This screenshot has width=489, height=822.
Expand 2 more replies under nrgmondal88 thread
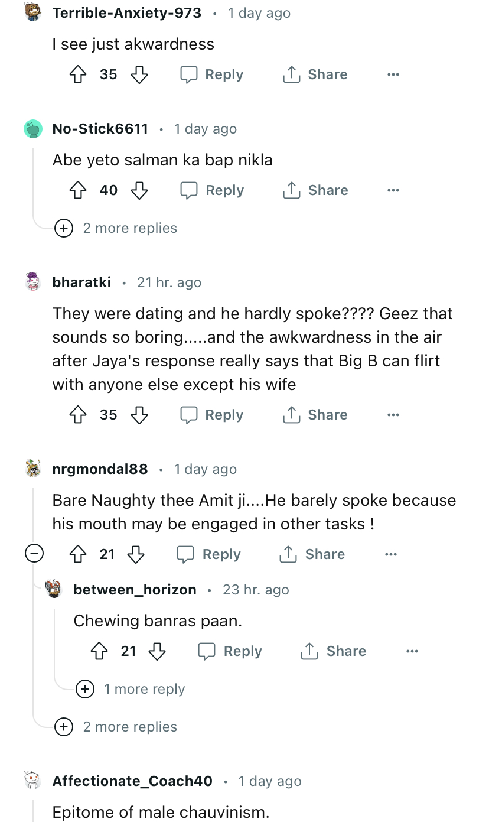point(116,727)
